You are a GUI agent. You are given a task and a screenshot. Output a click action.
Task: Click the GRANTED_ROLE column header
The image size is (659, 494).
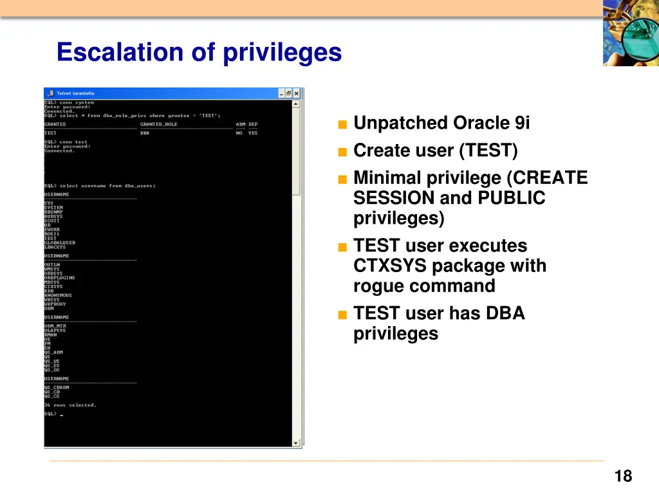(x=159, y=124)
